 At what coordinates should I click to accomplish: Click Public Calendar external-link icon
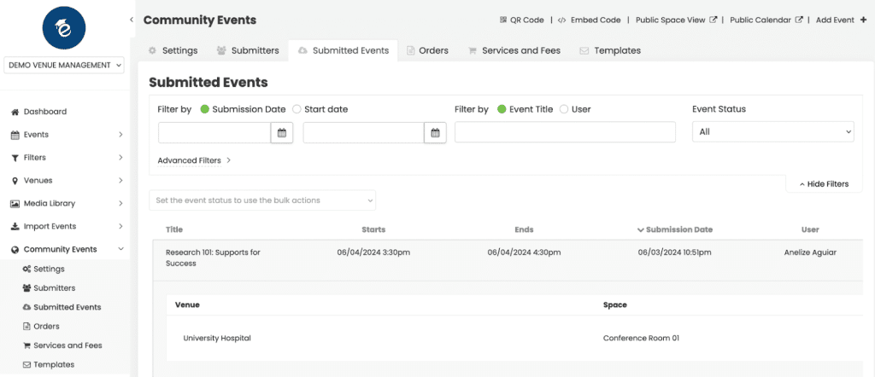(x=799, y=20)
